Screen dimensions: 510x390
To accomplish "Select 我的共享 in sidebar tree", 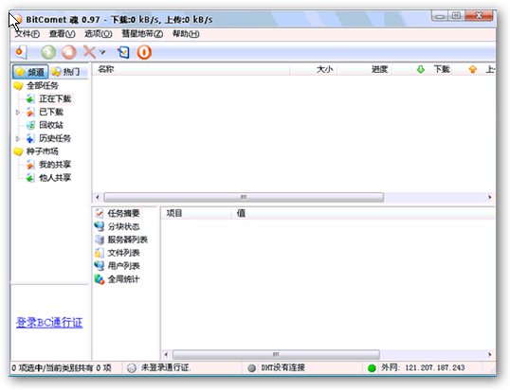I will pyautogui.click(x=55, y=165).
